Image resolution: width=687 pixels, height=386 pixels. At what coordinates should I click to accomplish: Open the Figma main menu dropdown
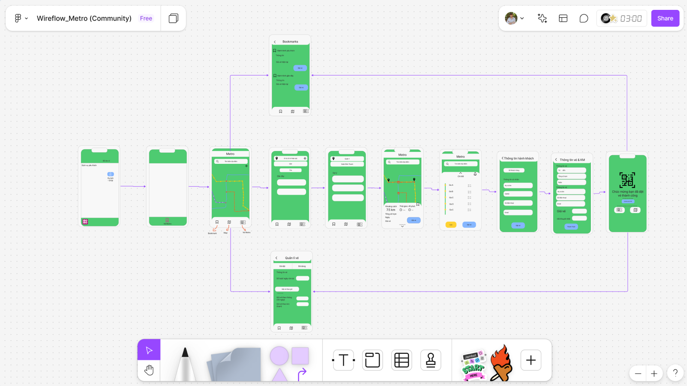click(x=21, y=18)
